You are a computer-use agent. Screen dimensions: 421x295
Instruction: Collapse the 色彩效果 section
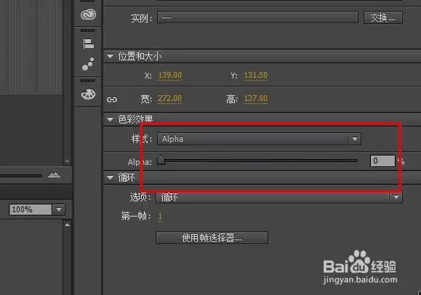pos(110,119)
